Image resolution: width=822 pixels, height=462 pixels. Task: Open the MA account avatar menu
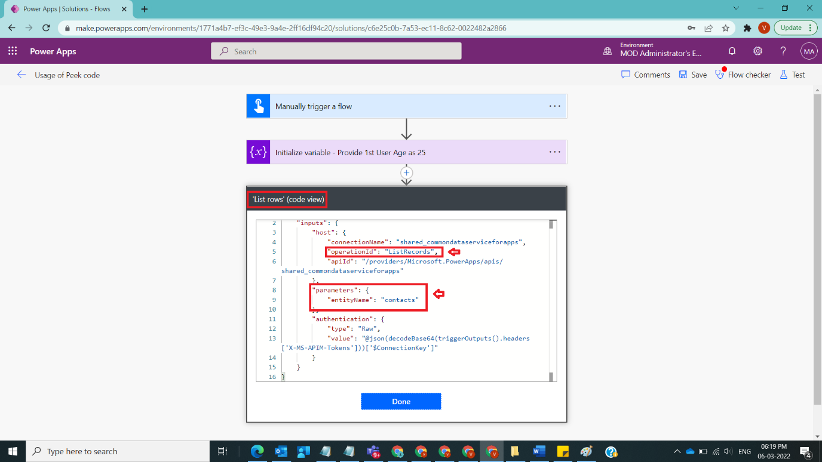coord(809,51)
